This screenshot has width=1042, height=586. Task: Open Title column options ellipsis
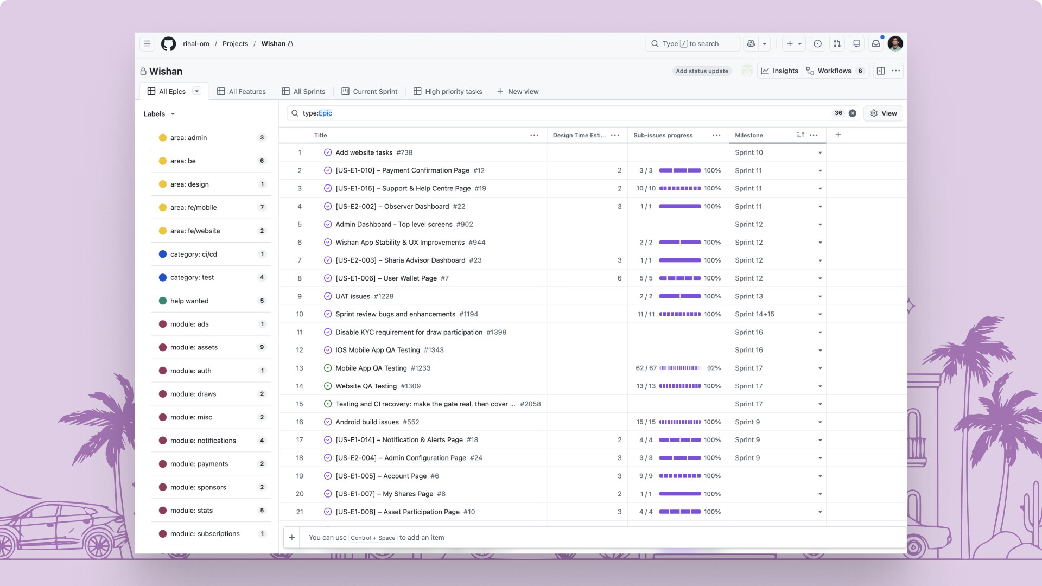[x=534, y=135]
